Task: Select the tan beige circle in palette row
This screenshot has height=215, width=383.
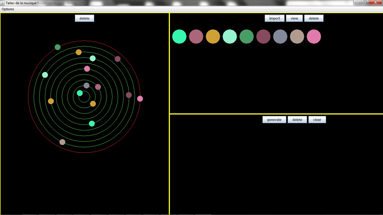Action: point(297,37)
